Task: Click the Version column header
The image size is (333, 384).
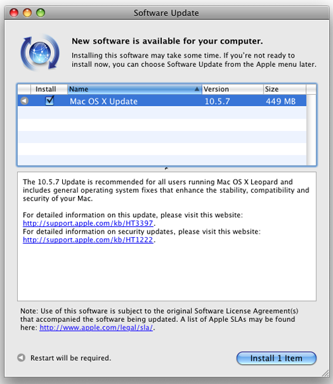Action: tap(233, 89)
